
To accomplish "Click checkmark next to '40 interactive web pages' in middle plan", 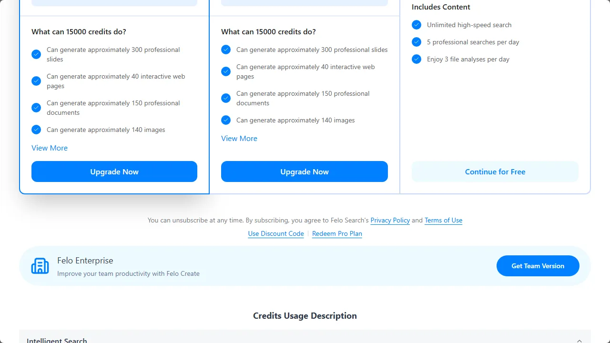I will click(226, 71).
